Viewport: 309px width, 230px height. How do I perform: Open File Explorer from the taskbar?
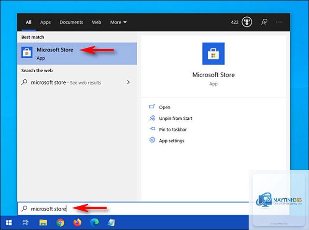pos(43,222)
